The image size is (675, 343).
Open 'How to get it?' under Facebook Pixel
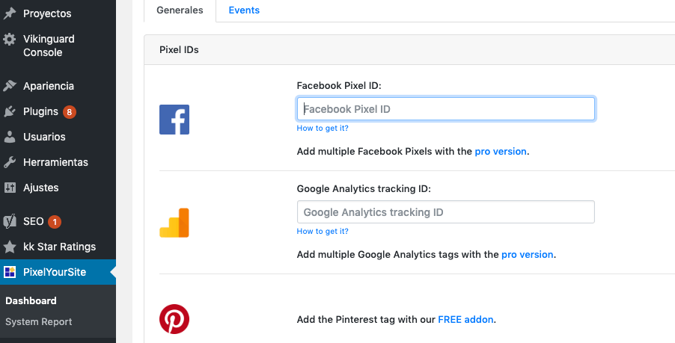323,128
